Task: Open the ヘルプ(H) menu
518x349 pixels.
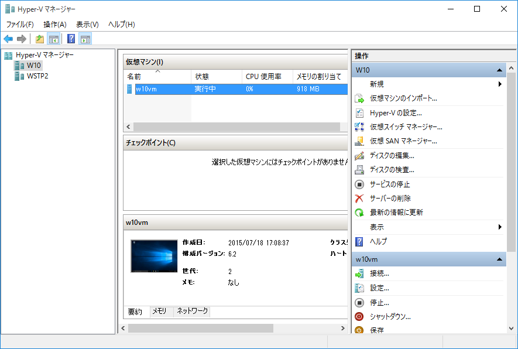Action: pyautogui.click(x=122, y=25)
